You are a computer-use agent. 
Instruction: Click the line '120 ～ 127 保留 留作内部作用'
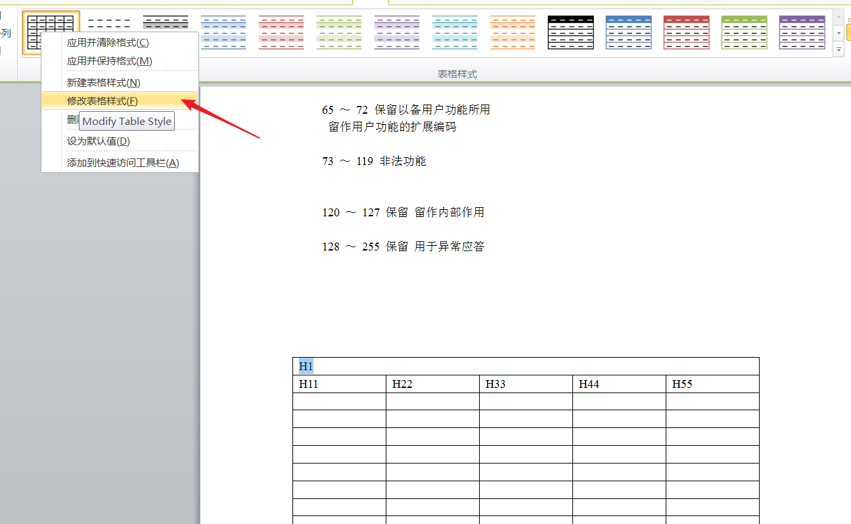pos(403,212)
